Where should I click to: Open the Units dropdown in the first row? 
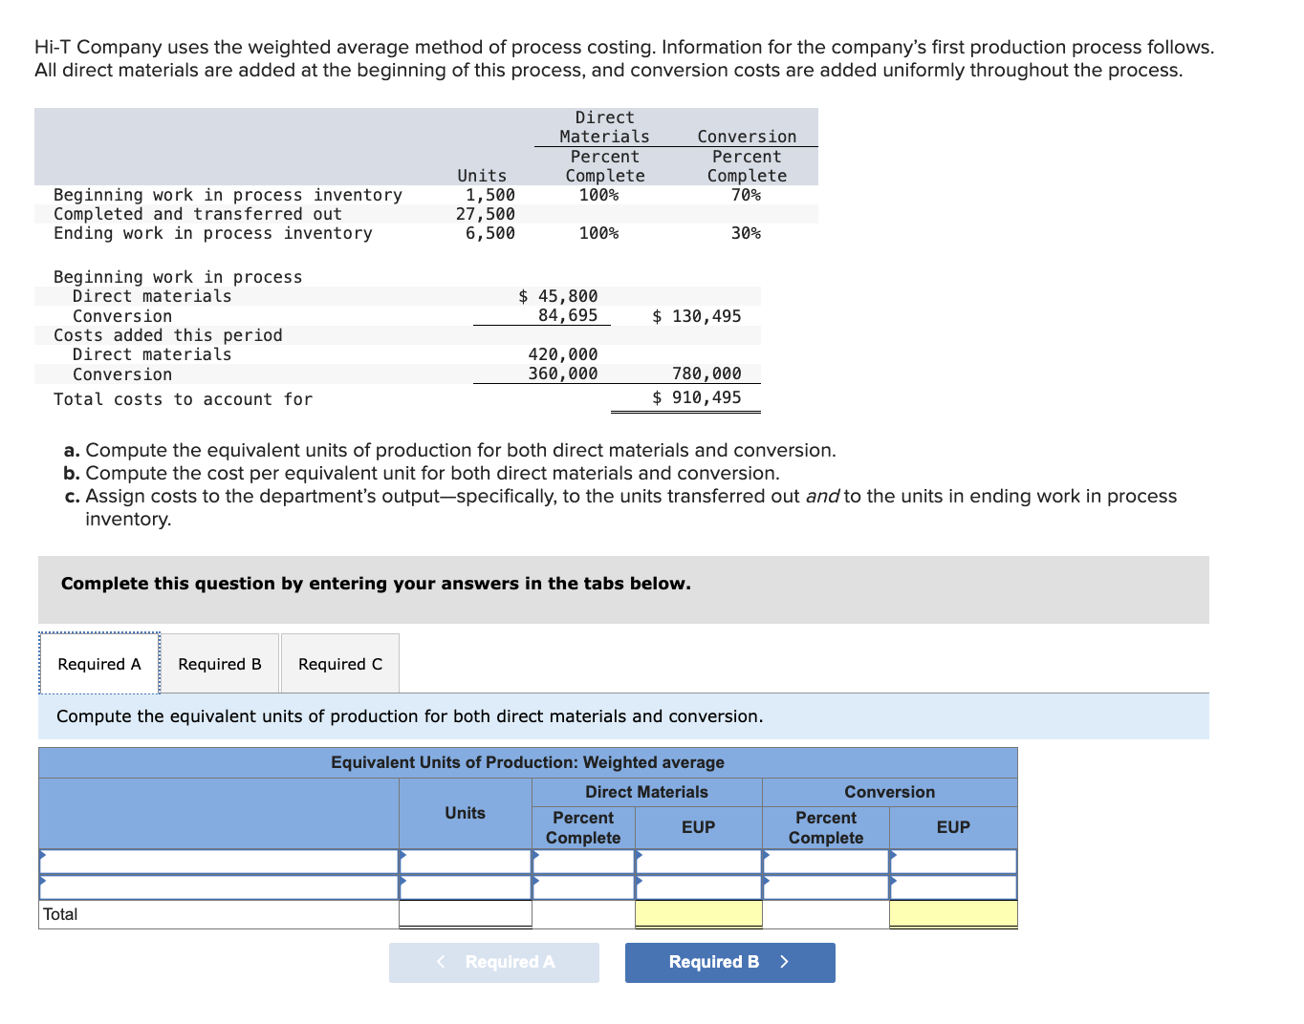[x=465, y=861]
